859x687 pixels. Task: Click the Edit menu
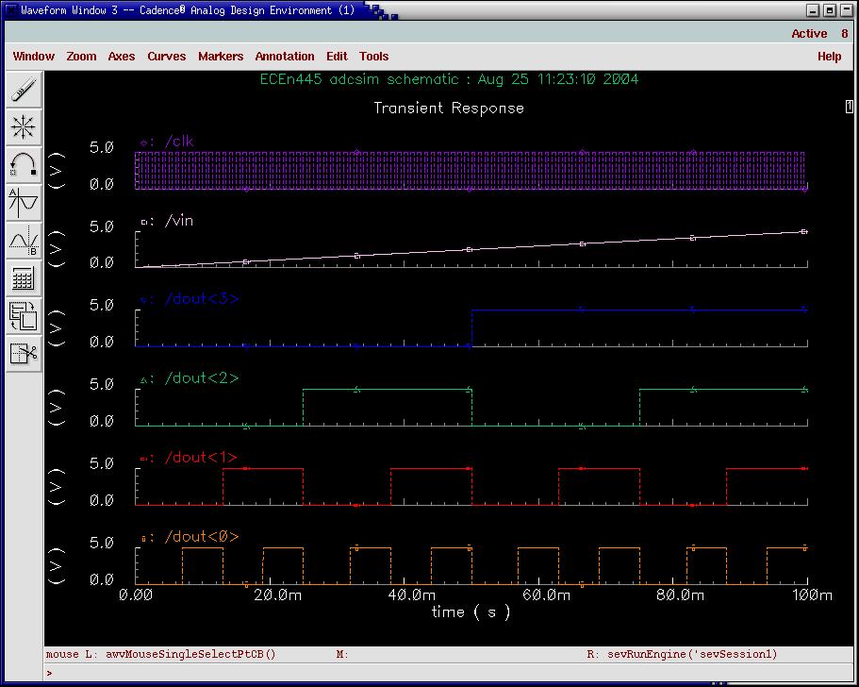coord(337,57)
